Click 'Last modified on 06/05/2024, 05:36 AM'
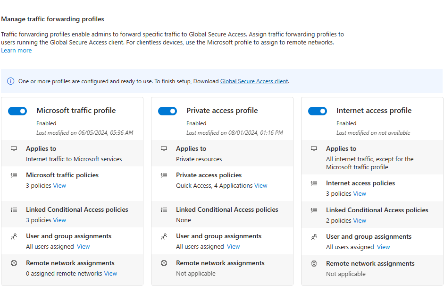 pyautogui.click(x=84, y=133)
